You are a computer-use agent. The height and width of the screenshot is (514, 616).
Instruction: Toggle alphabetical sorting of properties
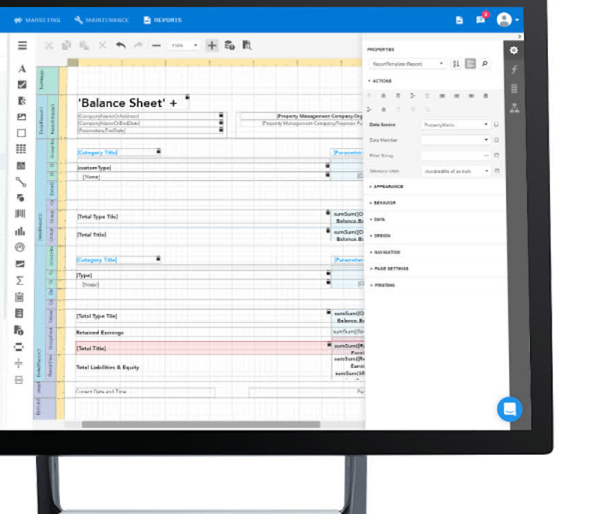click(456, 64)
